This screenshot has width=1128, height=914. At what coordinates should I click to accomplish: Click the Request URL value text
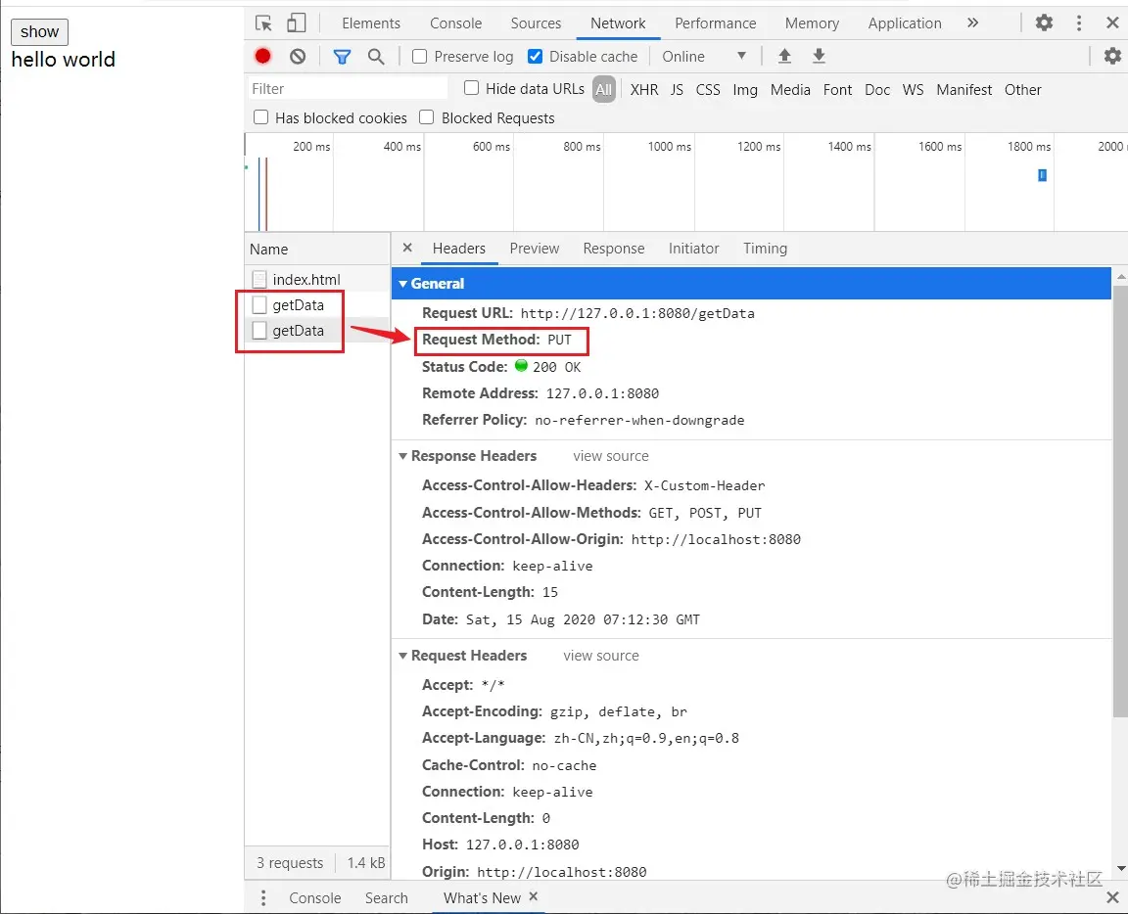637,313
